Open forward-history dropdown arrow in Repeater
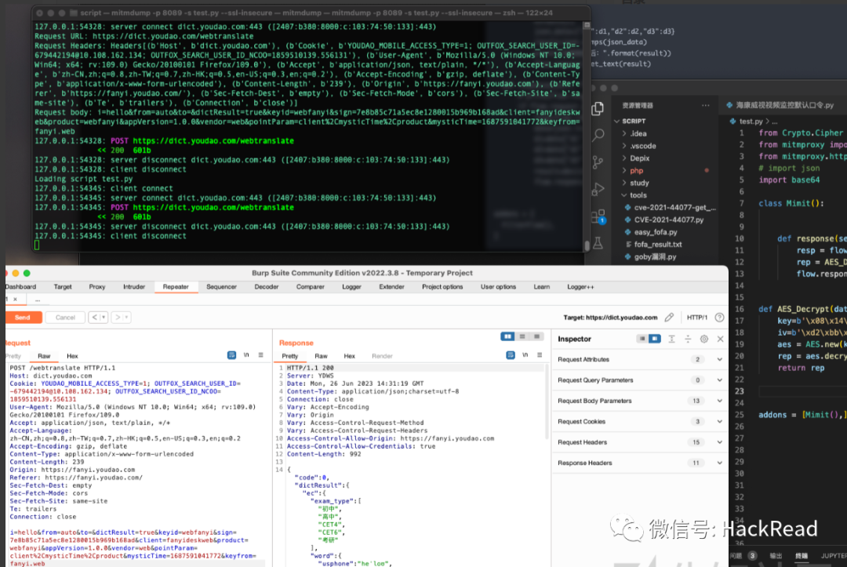This screenshot has width=847, height=567. (126, 318)
